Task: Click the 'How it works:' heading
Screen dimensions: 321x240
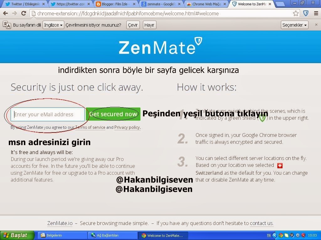Action: pyautogui.click(x=207, y=87)
